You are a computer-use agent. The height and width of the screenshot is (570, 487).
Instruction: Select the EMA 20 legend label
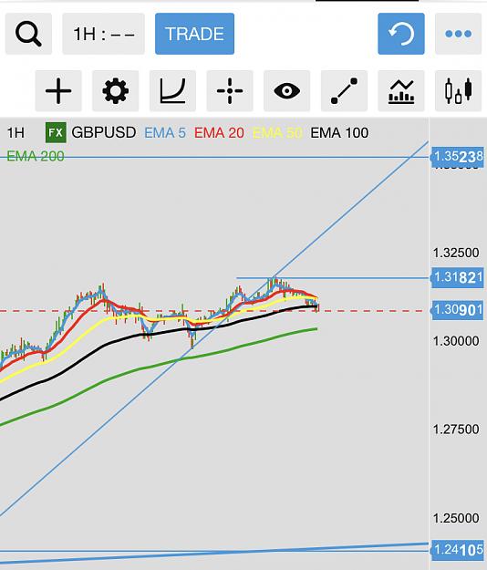click(x=219, y=133)
